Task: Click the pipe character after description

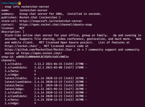Action: [x=23, y=32]
